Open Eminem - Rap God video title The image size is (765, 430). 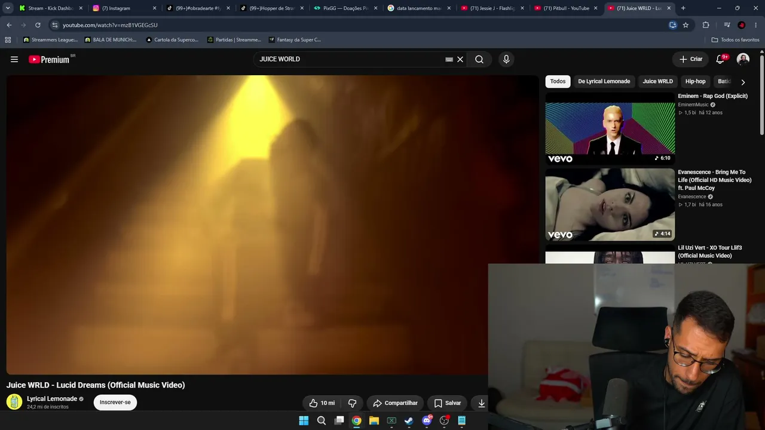[712, 96]
